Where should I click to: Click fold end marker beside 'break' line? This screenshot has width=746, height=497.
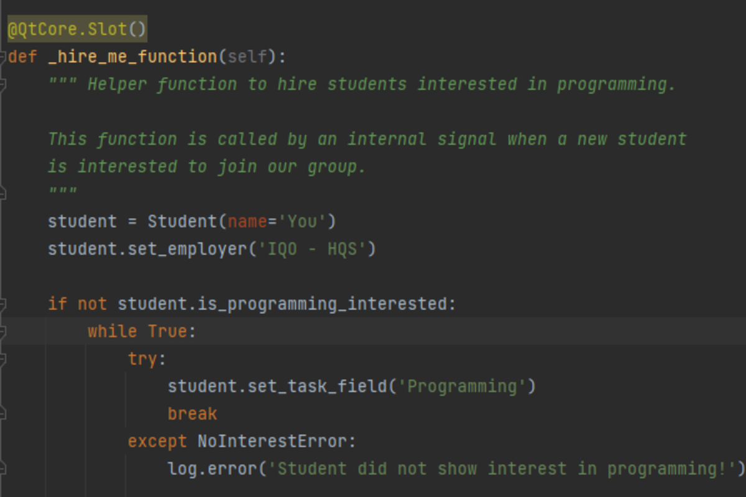(x=3, y=414)
